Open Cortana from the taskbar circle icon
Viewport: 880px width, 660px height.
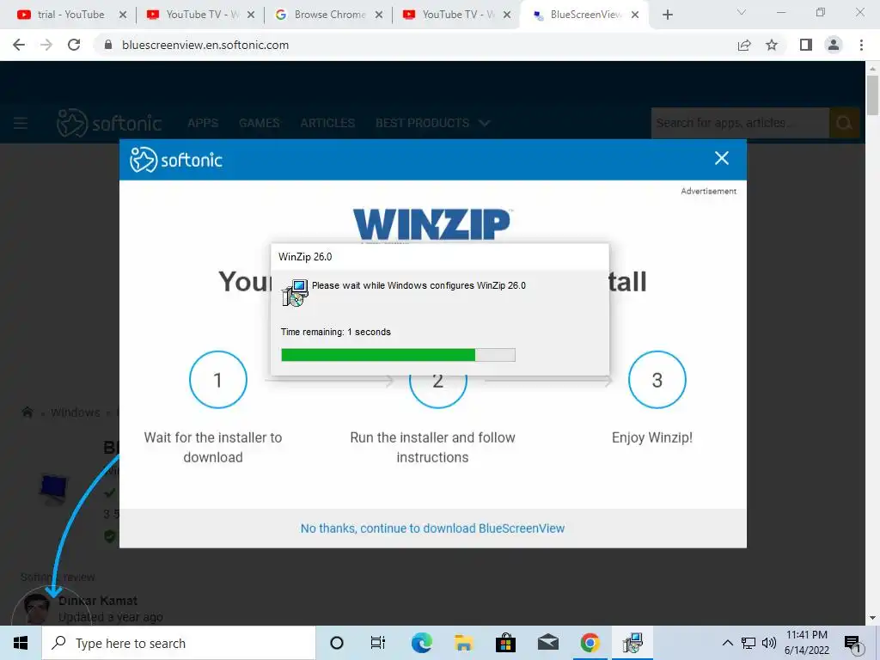[336, 643]
